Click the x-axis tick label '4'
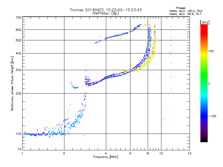223x167 pixels. coord(106,153)
